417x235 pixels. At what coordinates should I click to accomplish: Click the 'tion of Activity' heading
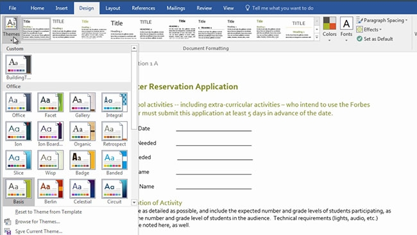(160, 203)
